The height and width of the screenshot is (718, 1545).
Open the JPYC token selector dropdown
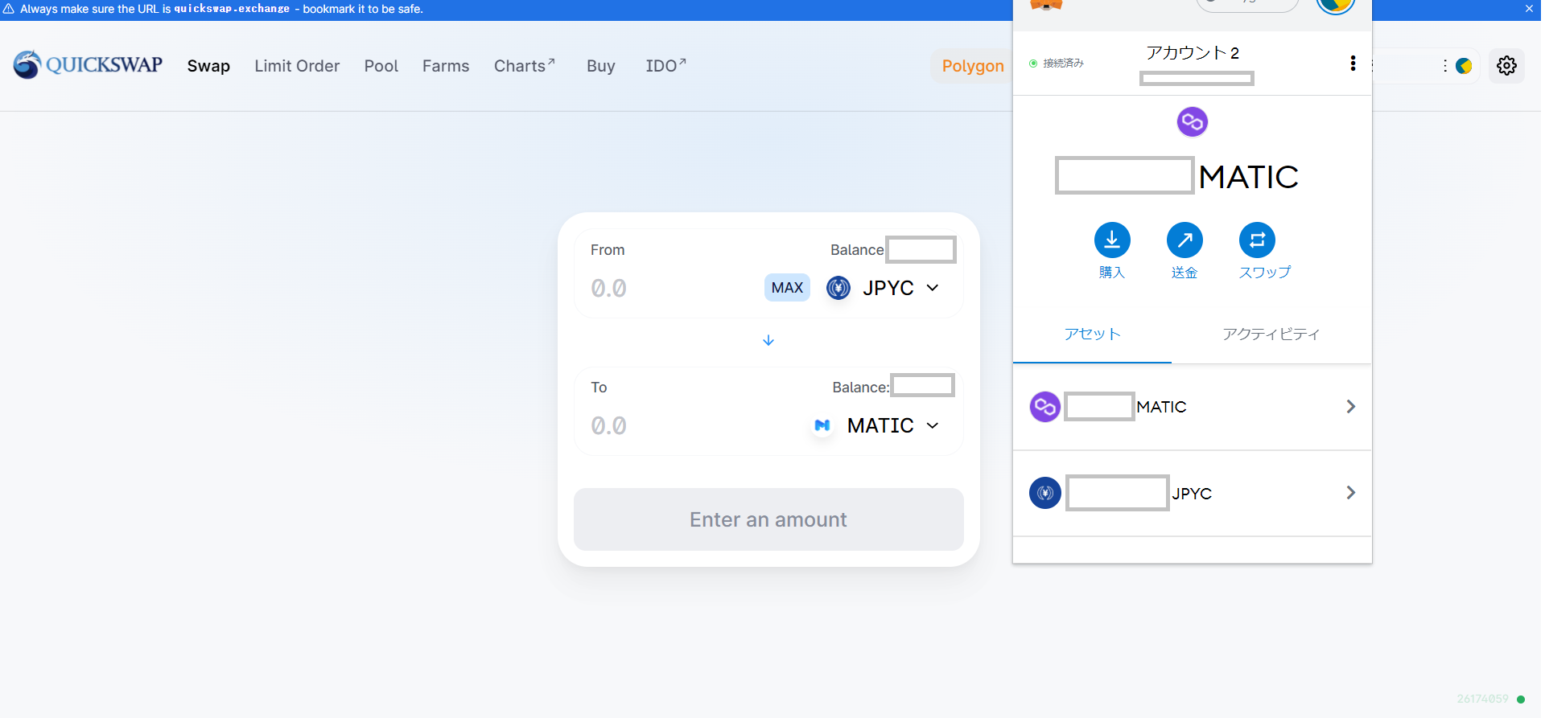[884, 288]
